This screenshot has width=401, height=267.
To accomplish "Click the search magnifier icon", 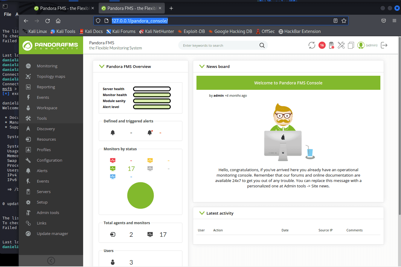I will [262, 45].
